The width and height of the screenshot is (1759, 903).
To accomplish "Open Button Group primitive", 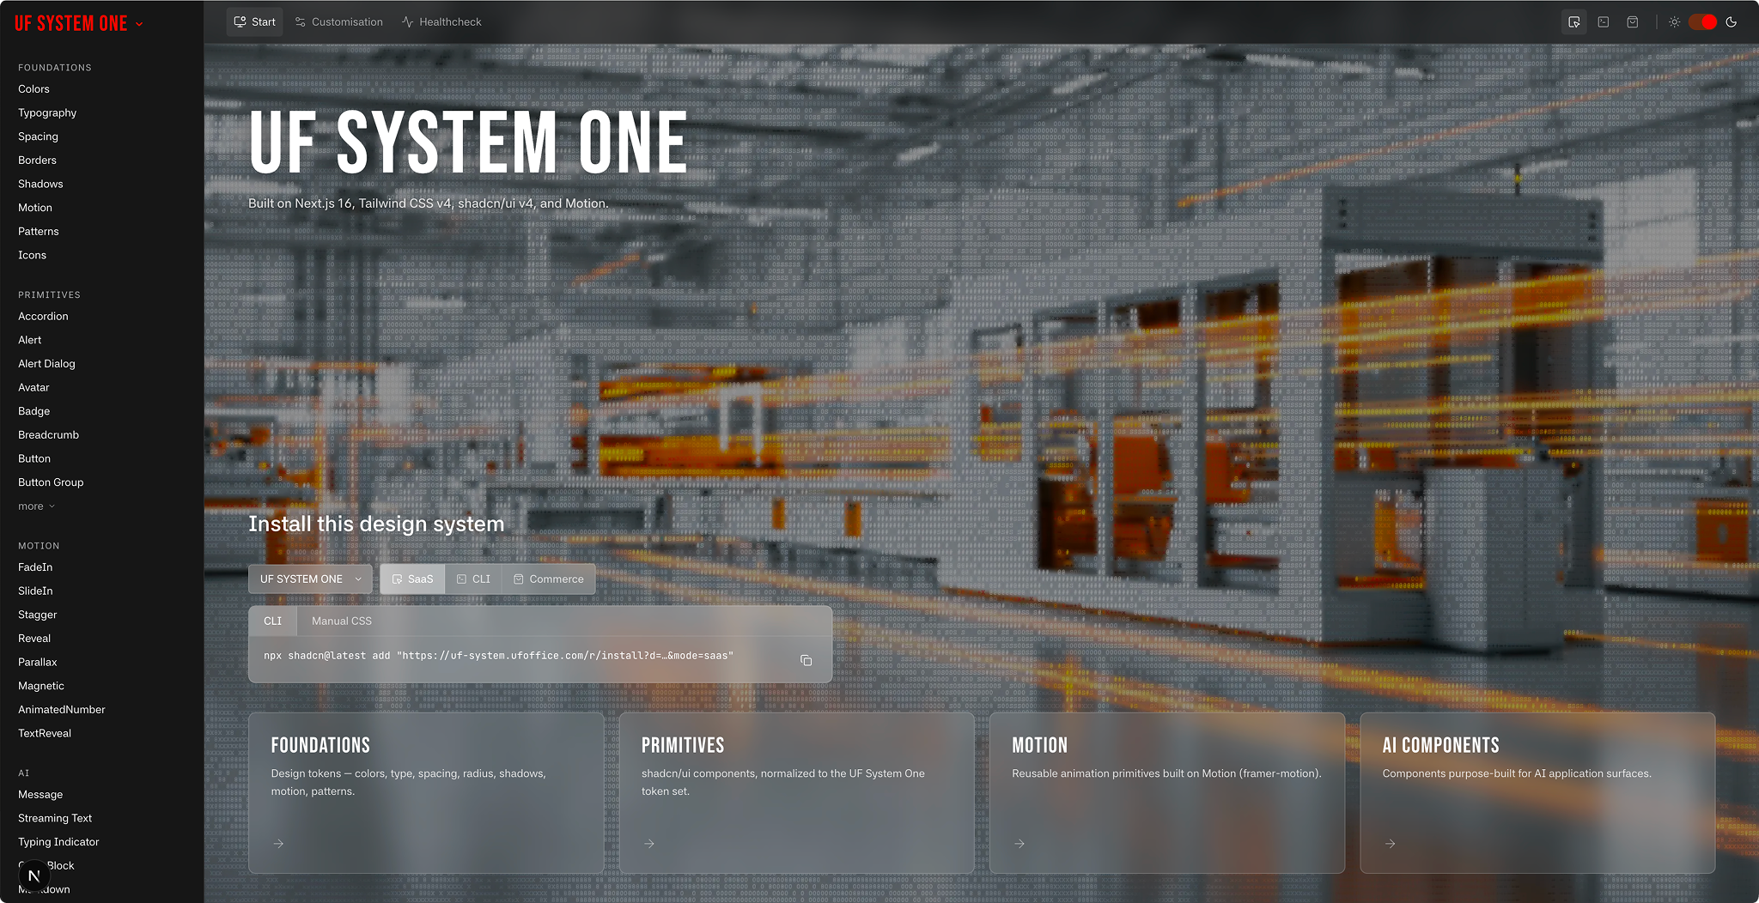I will [x=51, y=483].
